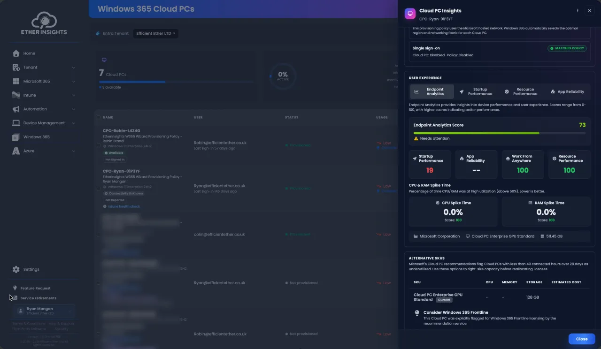The width and height of the screenshot is (601, 349).
Task: Click the Settings gear icon
Action: 16,269
